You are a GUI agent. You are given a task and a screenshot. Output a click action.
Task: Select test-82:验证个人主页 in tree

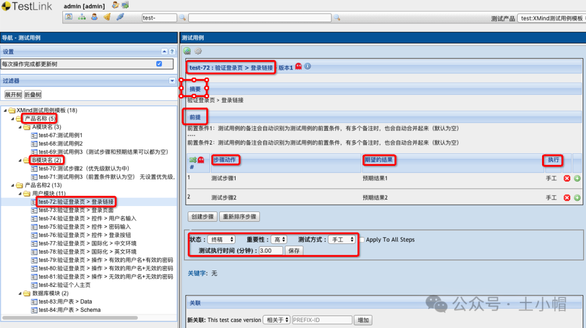pos(65,285)
